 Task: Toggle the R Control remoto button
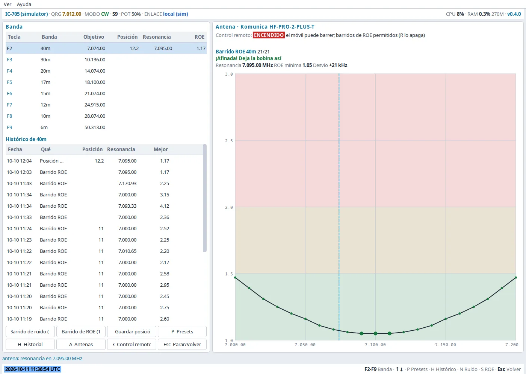(131, 344)
